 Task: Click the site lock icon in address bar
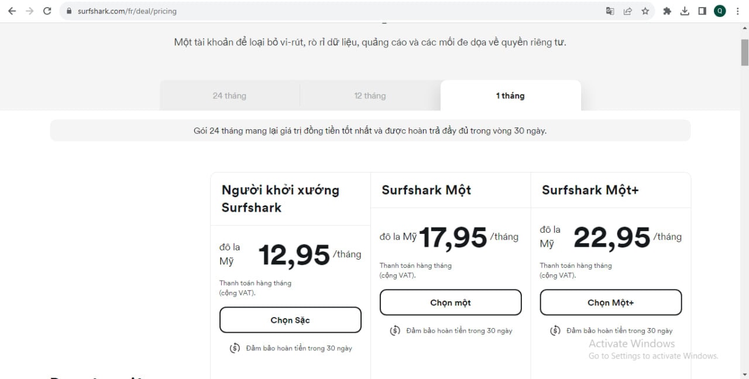pyautogui.click(x=69, y=11)
